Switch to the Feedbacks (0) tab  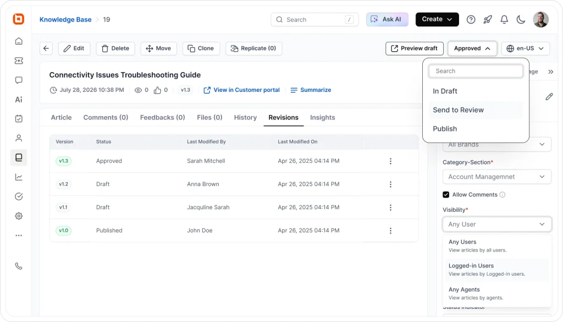[x=162, y=117]
